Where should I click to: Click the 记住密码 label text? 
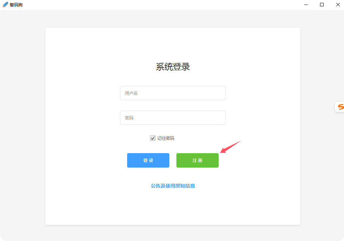(x=165, y=138)
